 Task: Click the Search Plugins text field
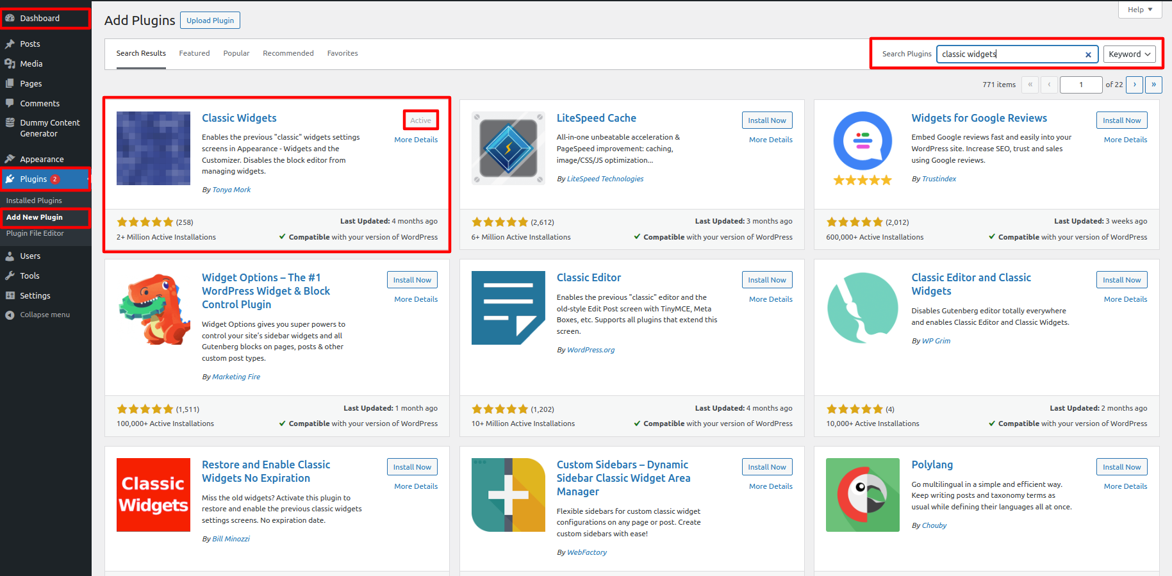[1017, 54]
